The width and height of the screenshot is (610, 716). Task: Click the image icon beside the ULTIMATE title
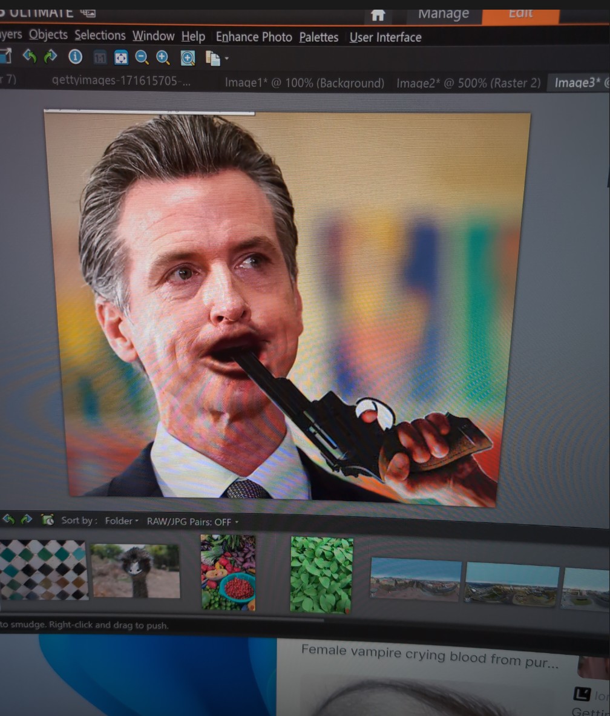pyautogui.click(x=88, y=13)
